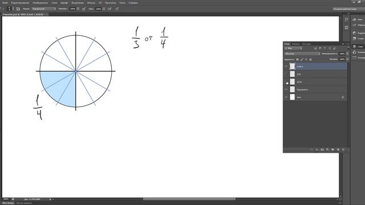Image resolution: width=365 pixels, height=205 pixels.
Task: Open the brush Режим blending mode dropdown
Action: pos(44,9)
